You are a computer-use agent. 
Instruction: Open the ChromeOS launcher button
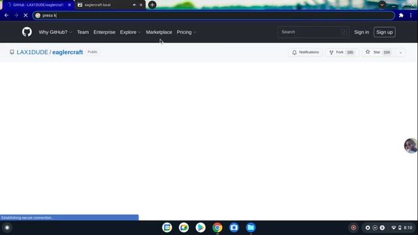point(7,228)
